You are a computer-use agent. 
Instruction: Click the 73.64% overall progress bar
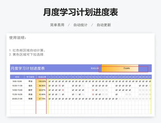(120, 68)
